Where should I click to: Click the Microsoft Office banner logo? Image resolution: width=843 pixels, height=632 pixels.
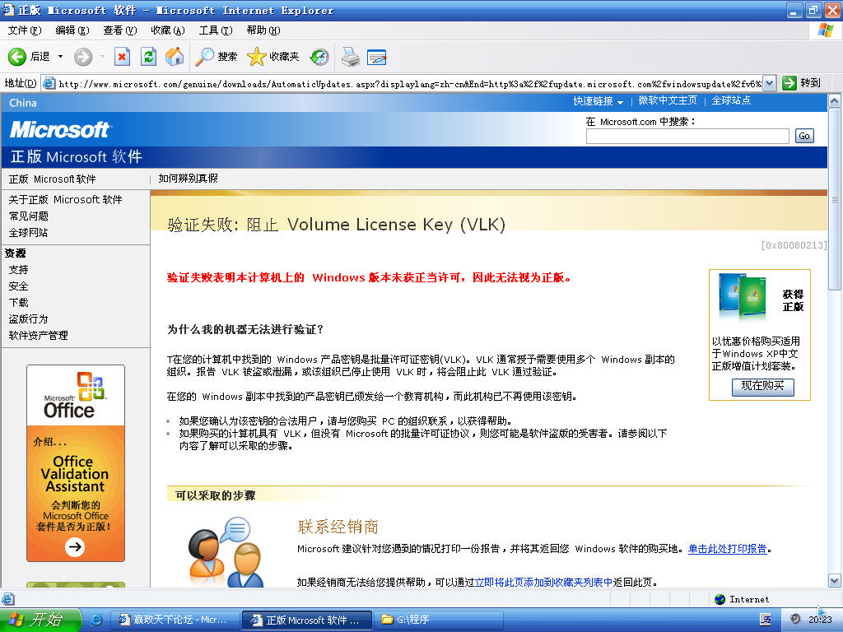point(75,396)
